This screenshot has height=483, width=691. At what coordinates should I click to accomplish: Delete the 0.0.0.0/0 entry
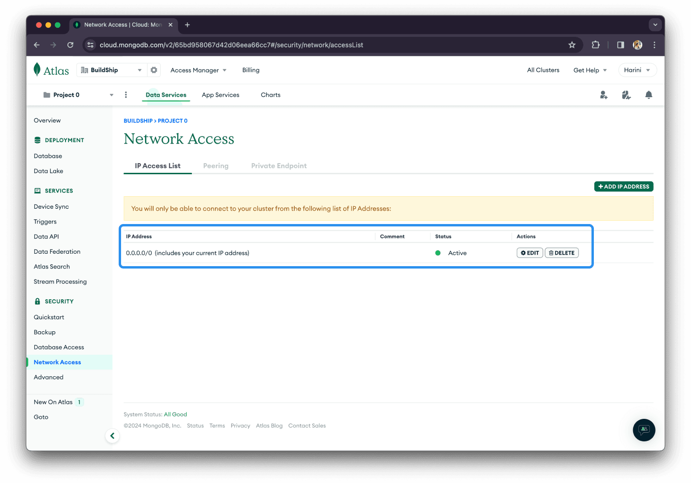[561, 252]
